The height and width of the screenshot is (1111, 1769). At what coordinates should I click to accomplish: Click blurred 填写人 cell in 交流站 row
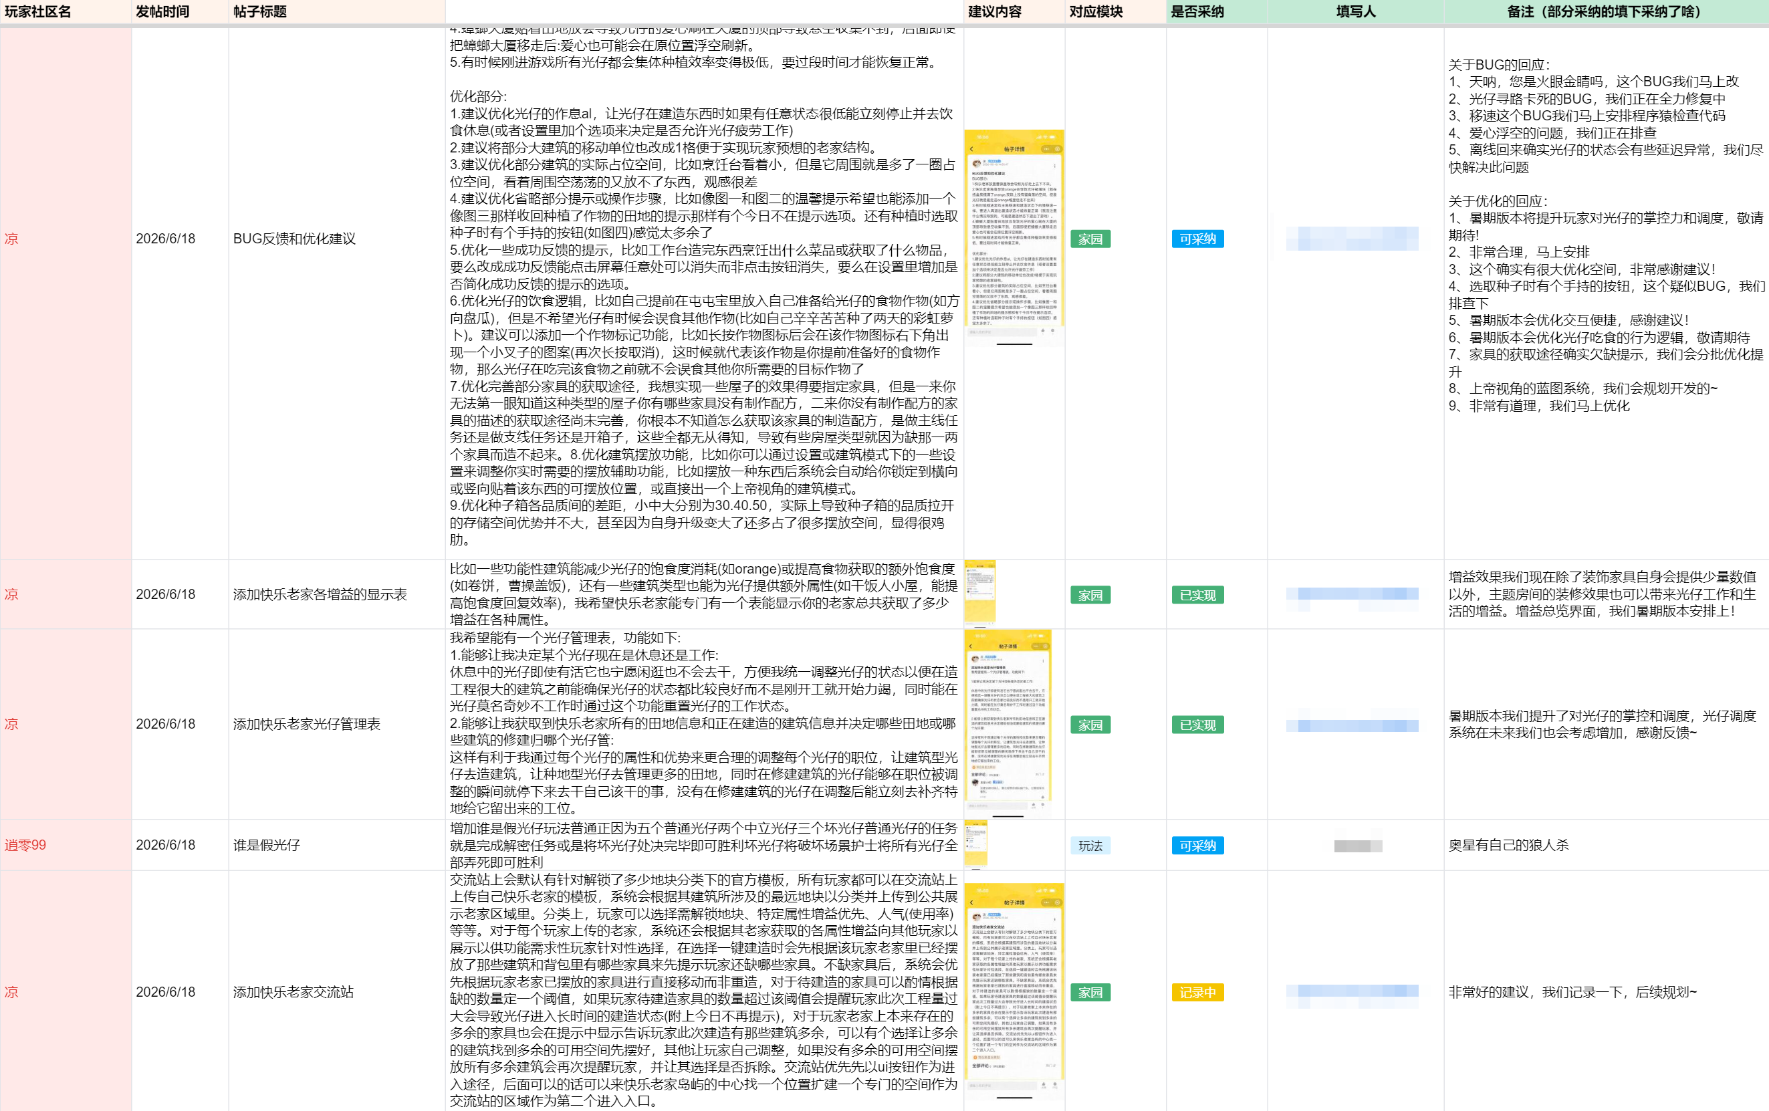click(x=1352, y=992)
